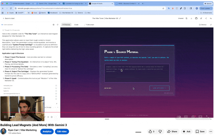This screenshot has width=215, height=135.
Task: Click the Analytics button
Action: (x=47, y=132)
